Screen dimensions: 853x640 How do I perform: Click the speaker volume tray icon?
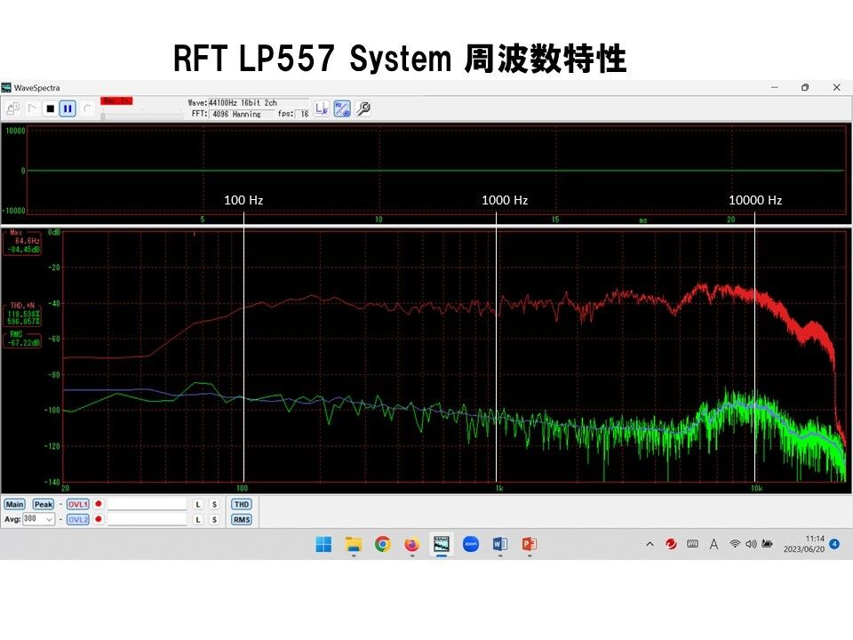pos(752,544)
